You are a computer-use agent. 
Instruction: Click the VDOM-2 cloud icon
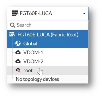(18, 61)
